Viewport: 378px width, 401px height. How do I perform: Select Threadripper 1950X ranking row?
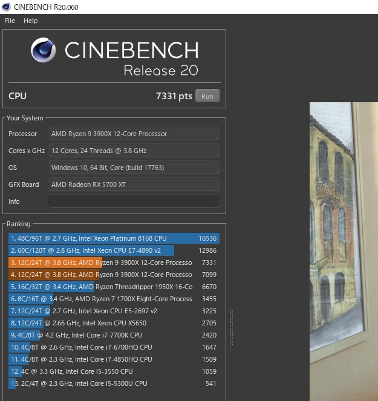click(x=114, y=287)
